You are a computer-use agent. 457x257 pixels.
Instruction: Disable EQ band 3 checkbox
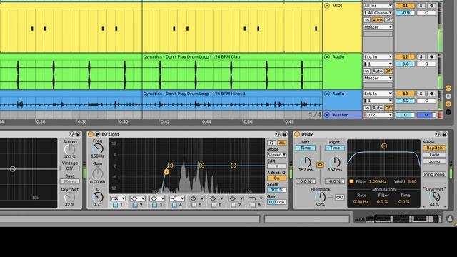coord(155,205)
